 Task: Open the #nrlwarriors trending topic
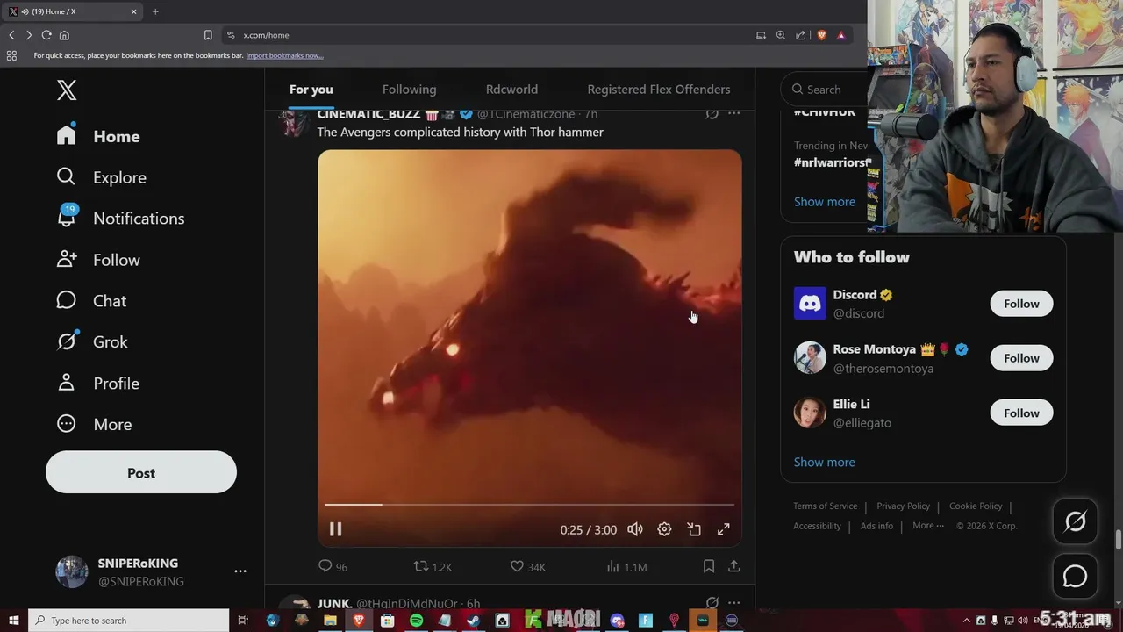click(832, 162)
